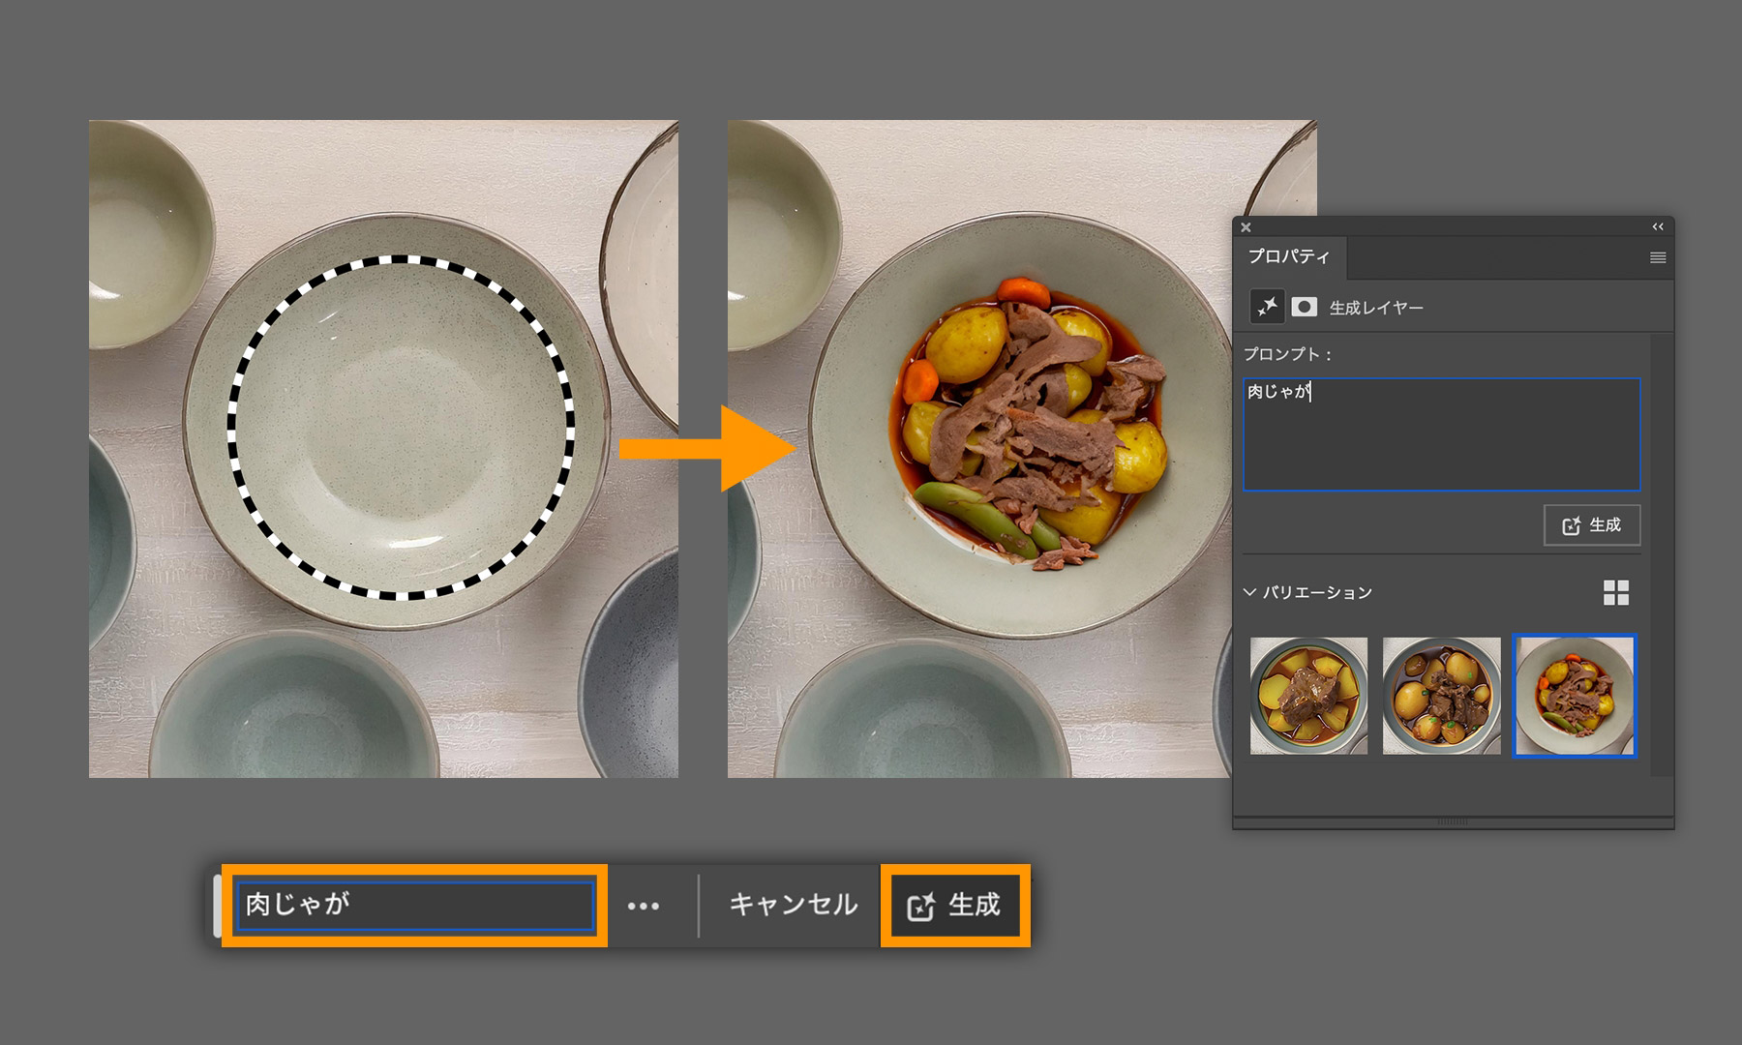The height and width of the screenshot is (1045, 1742).
Task: Select the プロパティ tab
Action: [1288, 256]
